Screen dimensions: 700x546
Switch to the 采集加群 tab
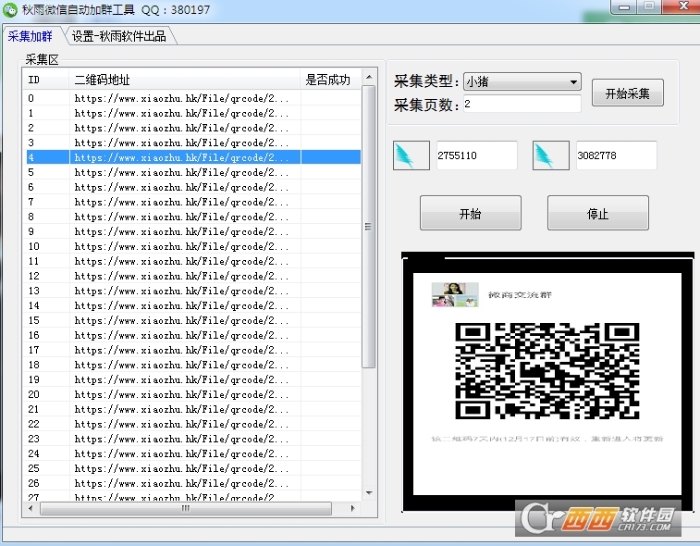pyautogui.click(x=30, y=36)
